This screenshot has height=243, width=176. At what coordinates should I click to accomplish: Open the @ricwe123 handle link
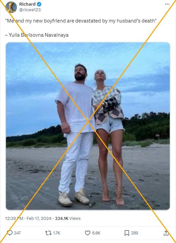pos(30,10)
